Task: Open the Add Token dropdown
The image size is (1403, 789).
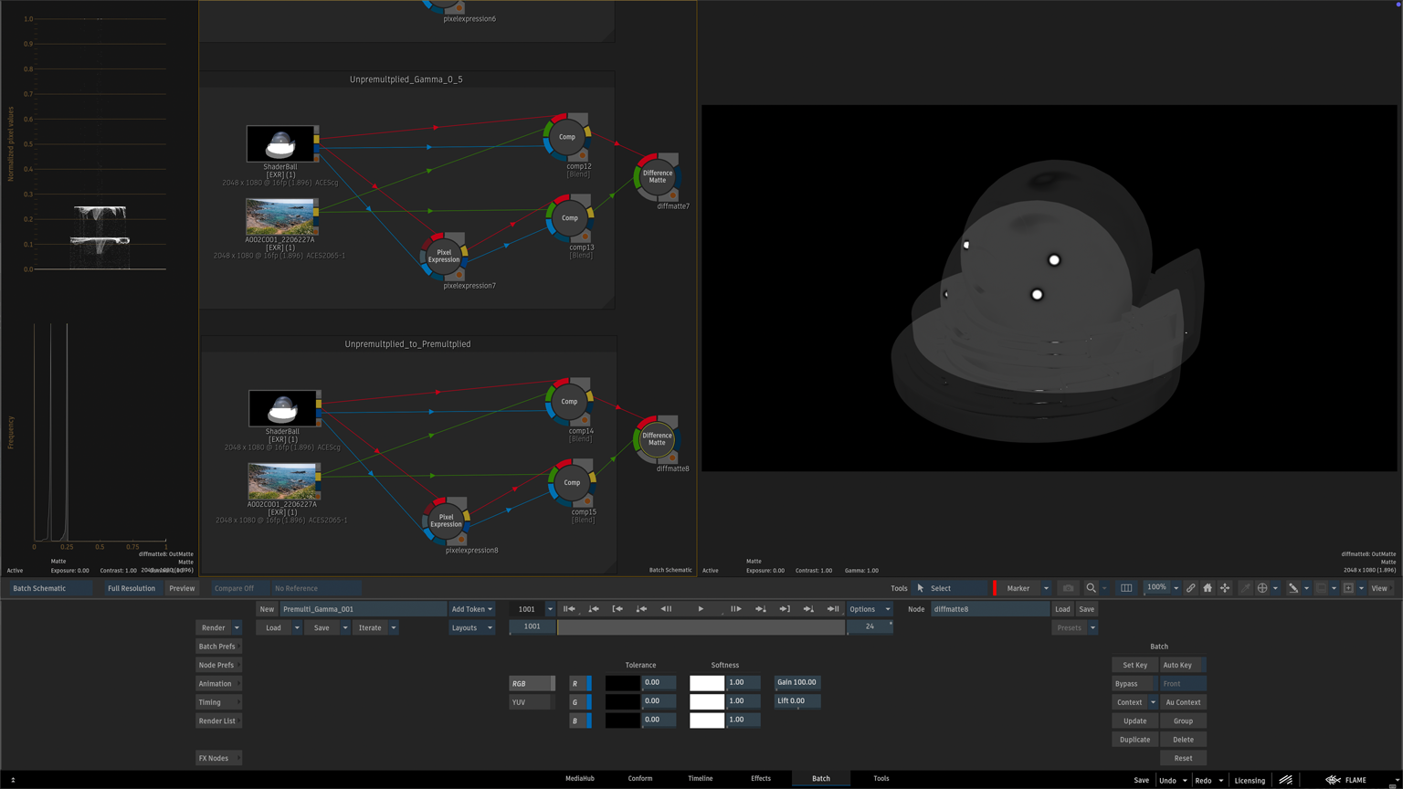Action: point(471,609)
